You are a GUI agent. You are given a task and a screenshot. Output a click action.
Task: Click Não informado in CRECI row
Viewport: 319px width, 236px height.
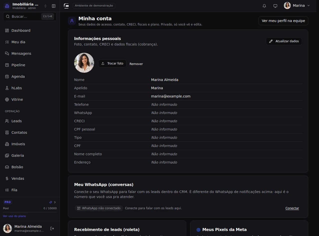coord(164,121)
